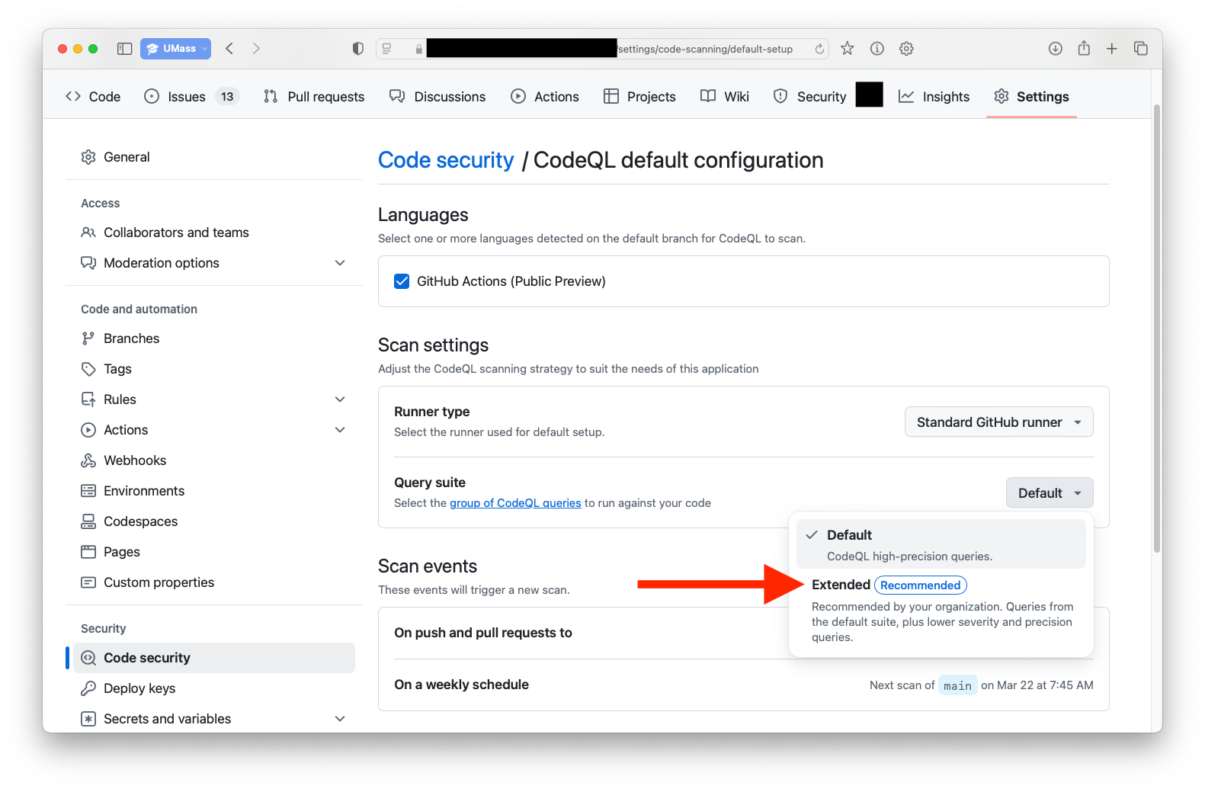Open the Issues tab
The width and height of the screenshot is (1205, 789).
coord(191,97)
